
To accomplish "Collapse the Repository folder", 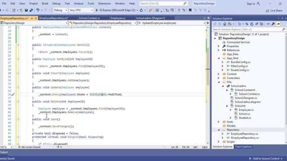I will (219, 130).
